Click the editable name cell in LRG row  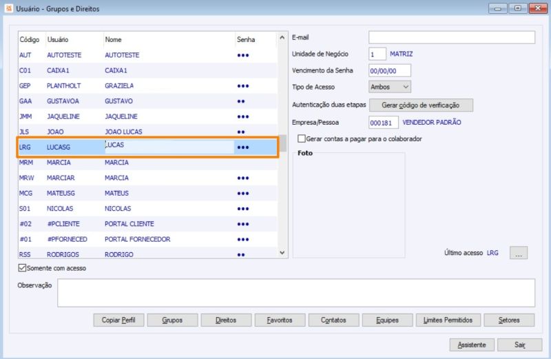click(169, 147)
